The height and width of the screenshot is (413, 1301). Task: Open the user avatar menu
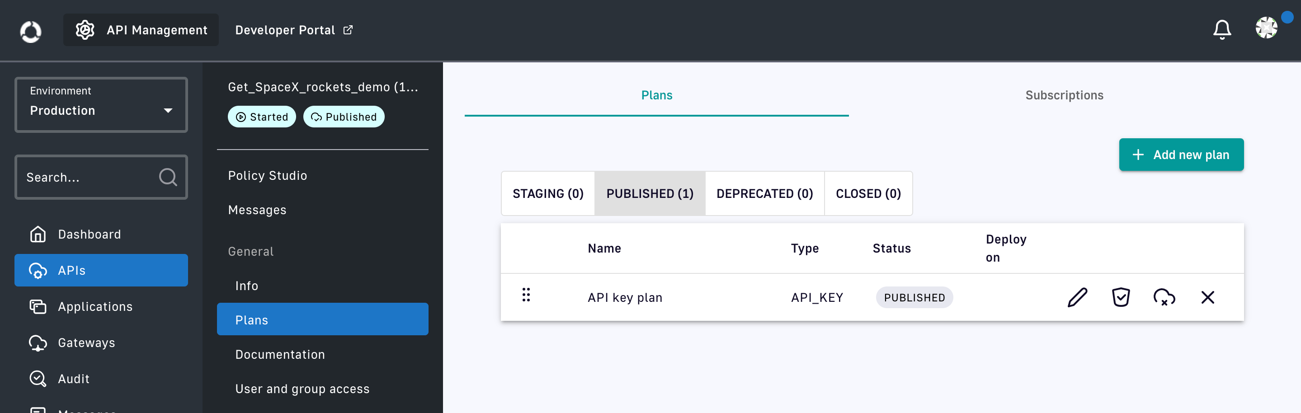coord(1266,28)
